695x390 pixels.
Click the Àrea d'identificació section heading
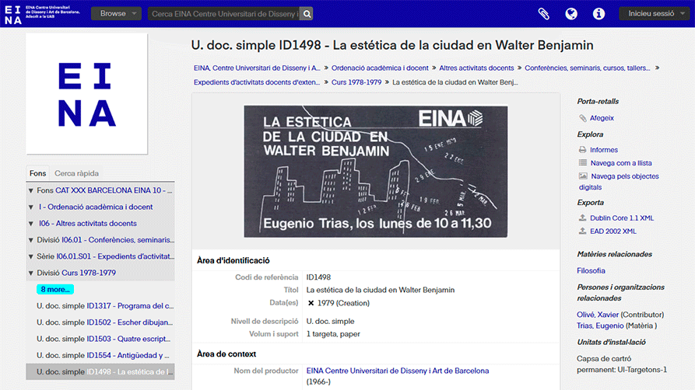click(233, 261)
